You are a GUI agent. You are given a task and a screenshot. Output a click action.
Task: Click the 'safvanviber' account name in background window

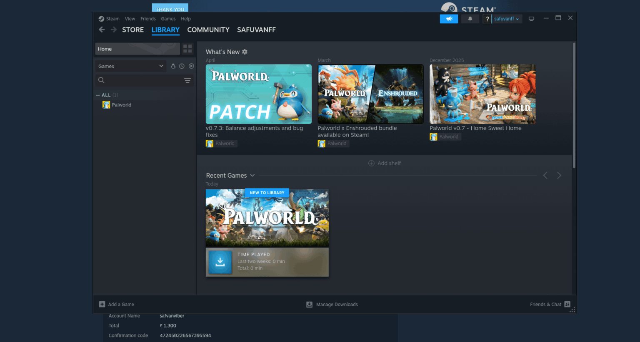[172, 316]
